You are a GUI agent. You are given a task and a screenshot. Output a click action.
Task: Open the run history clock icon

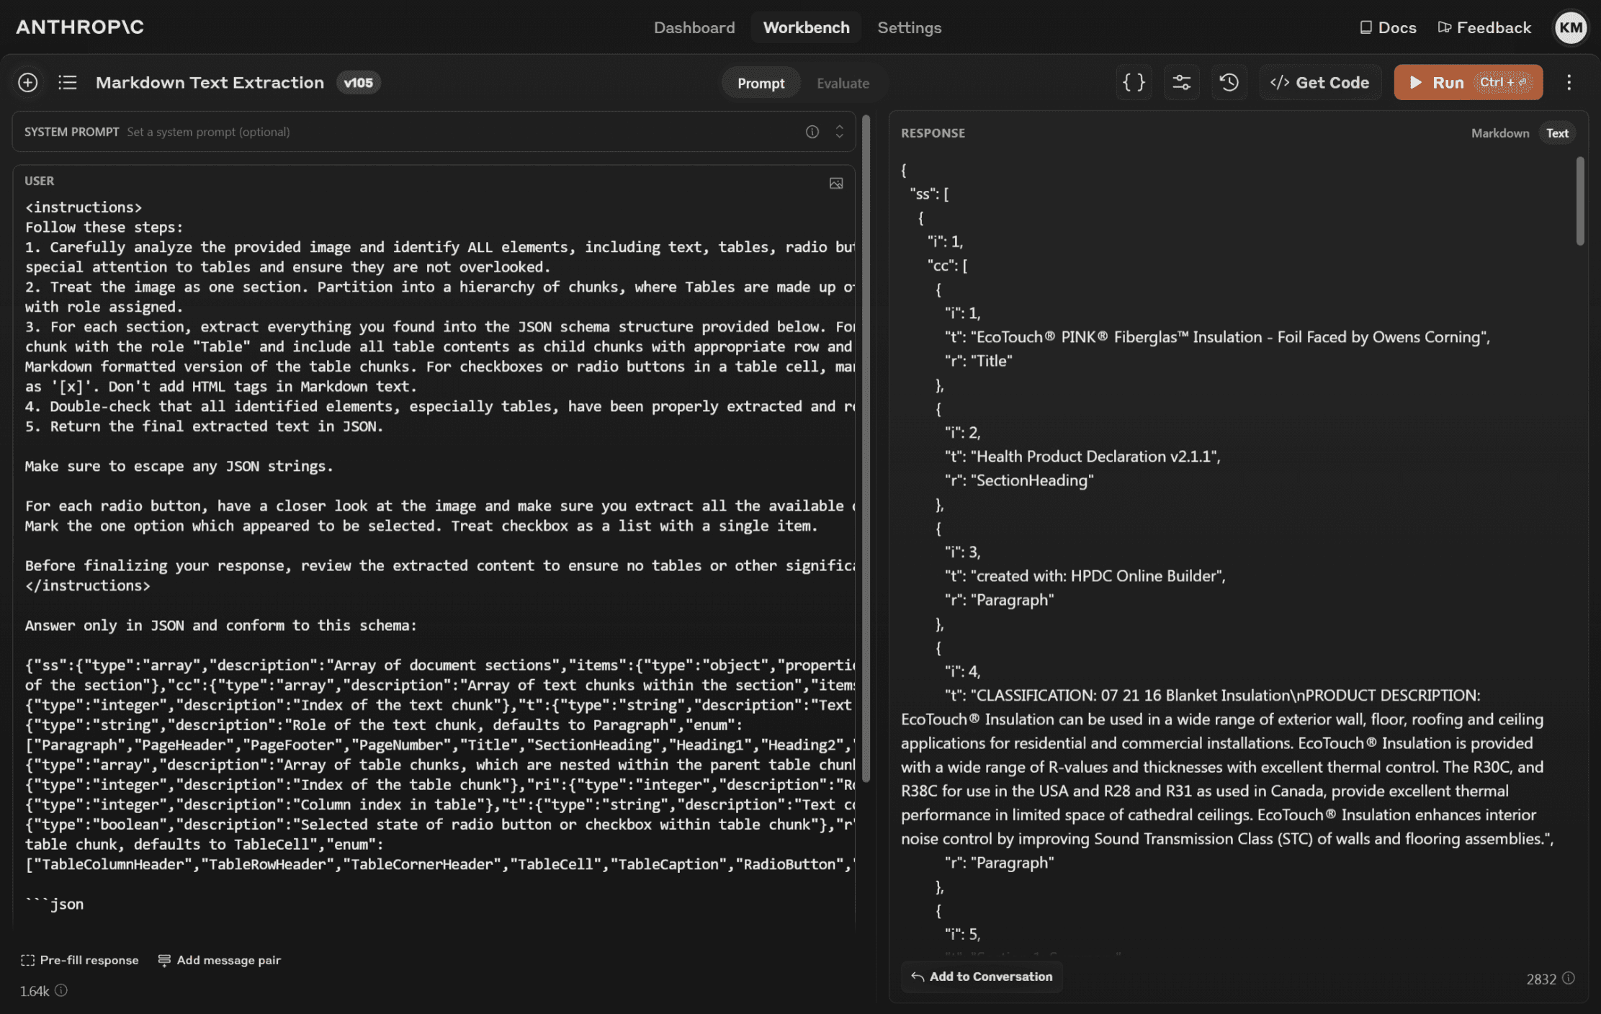[x=1229, y=82]
